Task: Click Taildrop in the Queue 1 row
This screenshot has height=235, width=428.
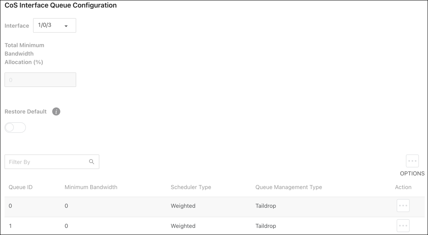Action: click(x=266, y=226)
